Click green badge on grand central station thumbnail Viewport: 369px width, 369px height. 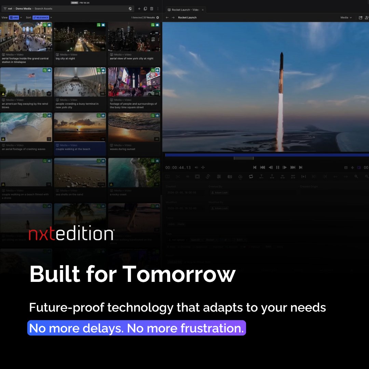45,25
